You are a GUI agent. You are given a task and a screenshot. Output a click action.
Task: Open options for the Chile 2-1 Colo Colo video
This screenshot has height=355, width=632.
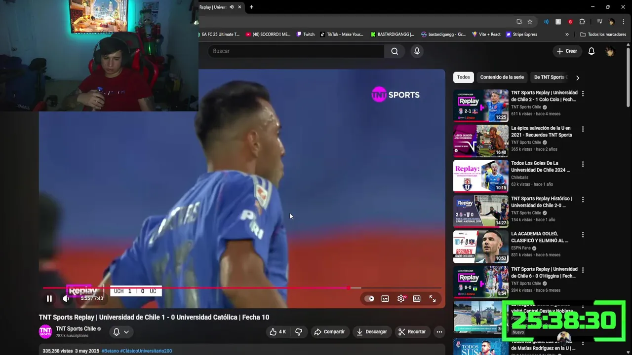pos(583,94)
